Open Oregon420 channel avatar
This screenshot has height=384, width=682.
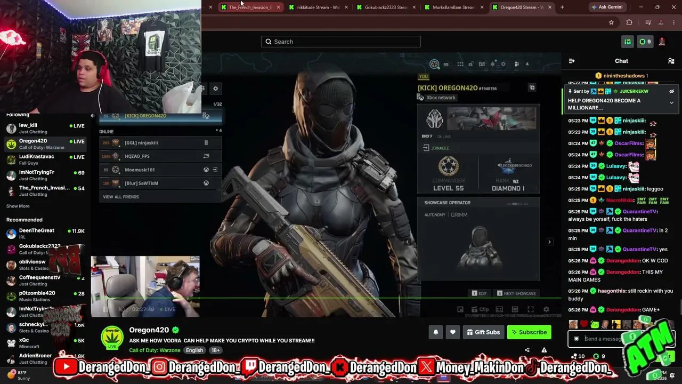point(112,338)
